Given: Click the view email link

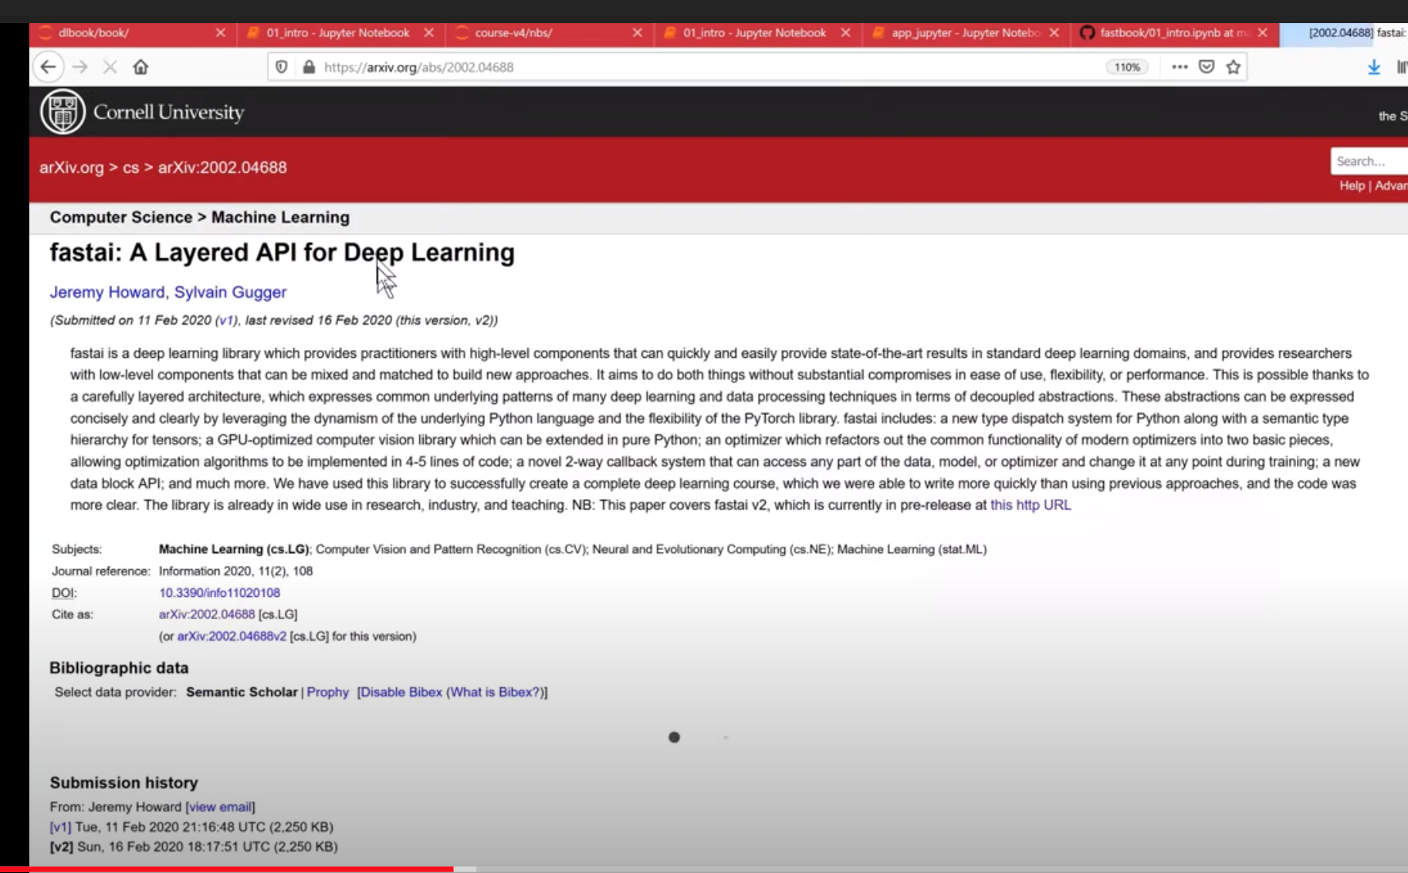Looking at the screenshot, I should 220,807.
